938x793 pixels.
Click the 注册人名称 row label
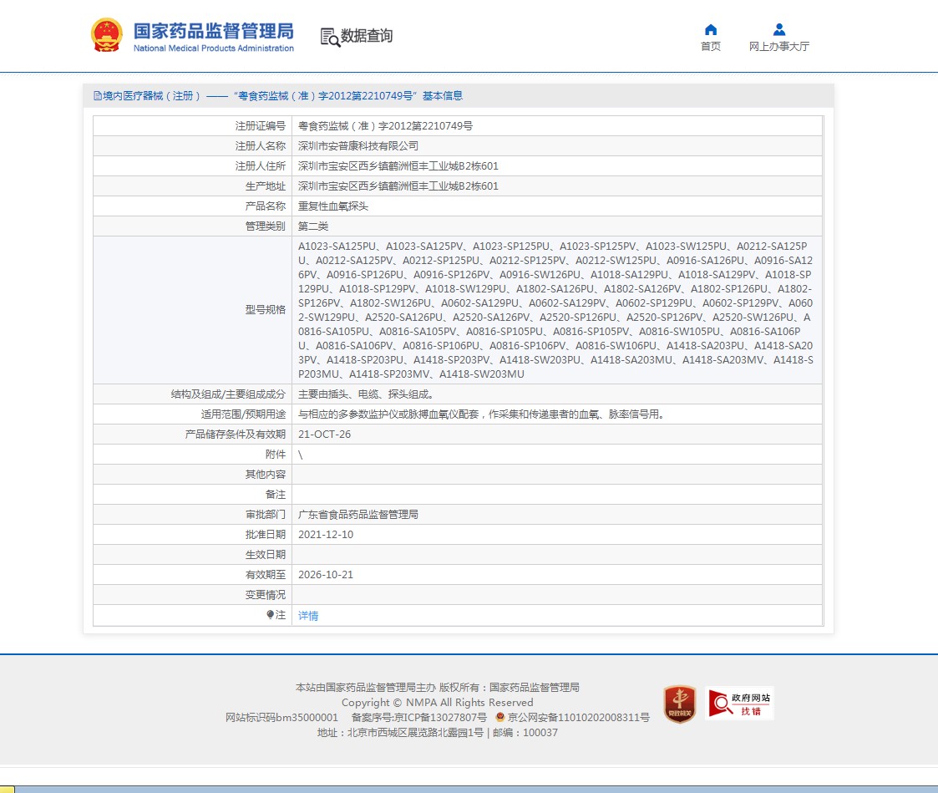pyautogui.click(x=261, y=146)
